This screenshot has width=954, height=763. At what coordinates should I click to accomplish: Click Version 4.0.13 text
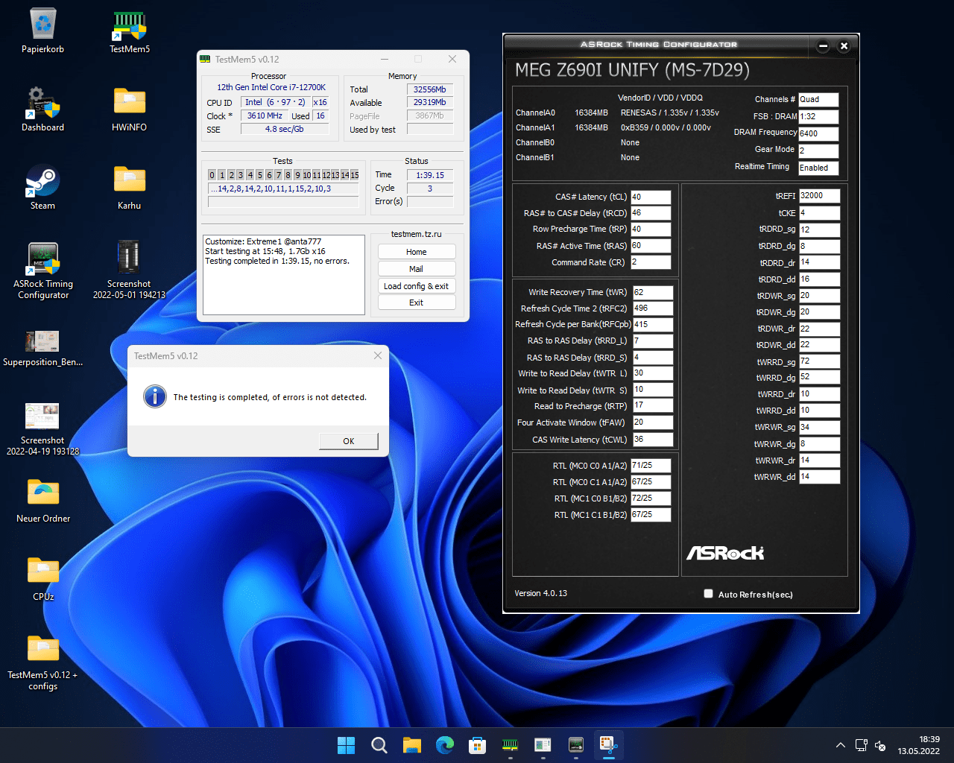point(540,593)
